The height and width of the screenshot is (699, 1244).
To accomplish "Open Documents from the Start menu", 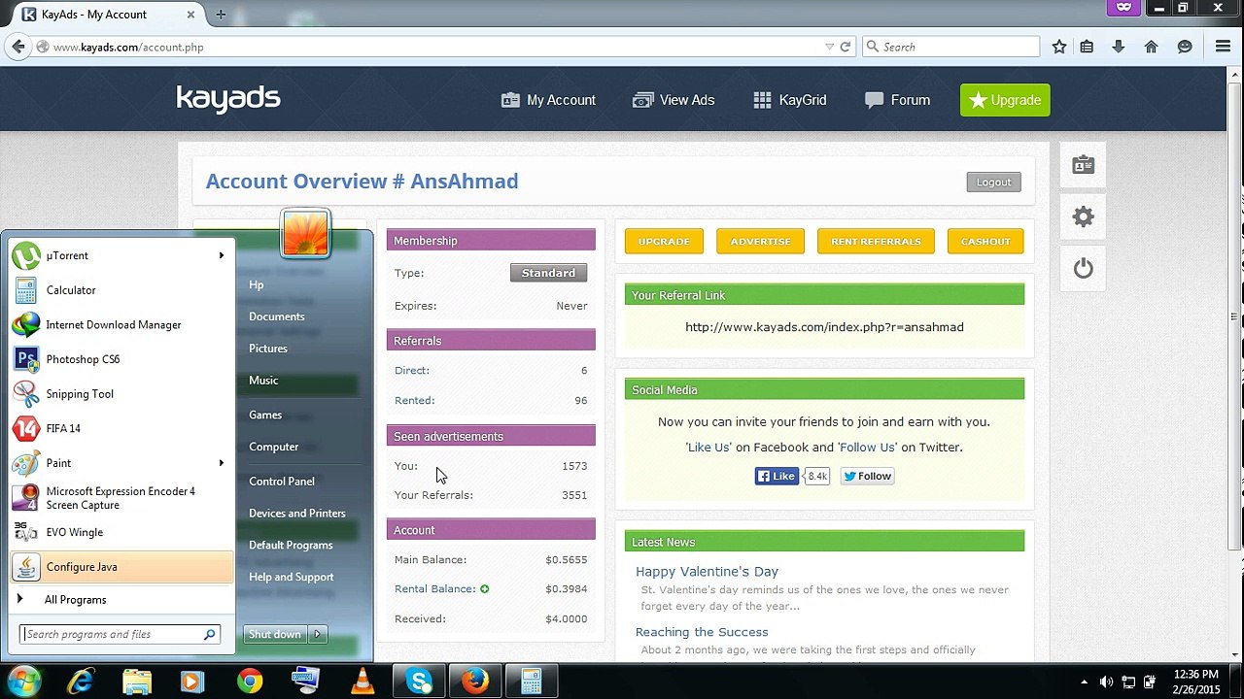I will 277,316.
